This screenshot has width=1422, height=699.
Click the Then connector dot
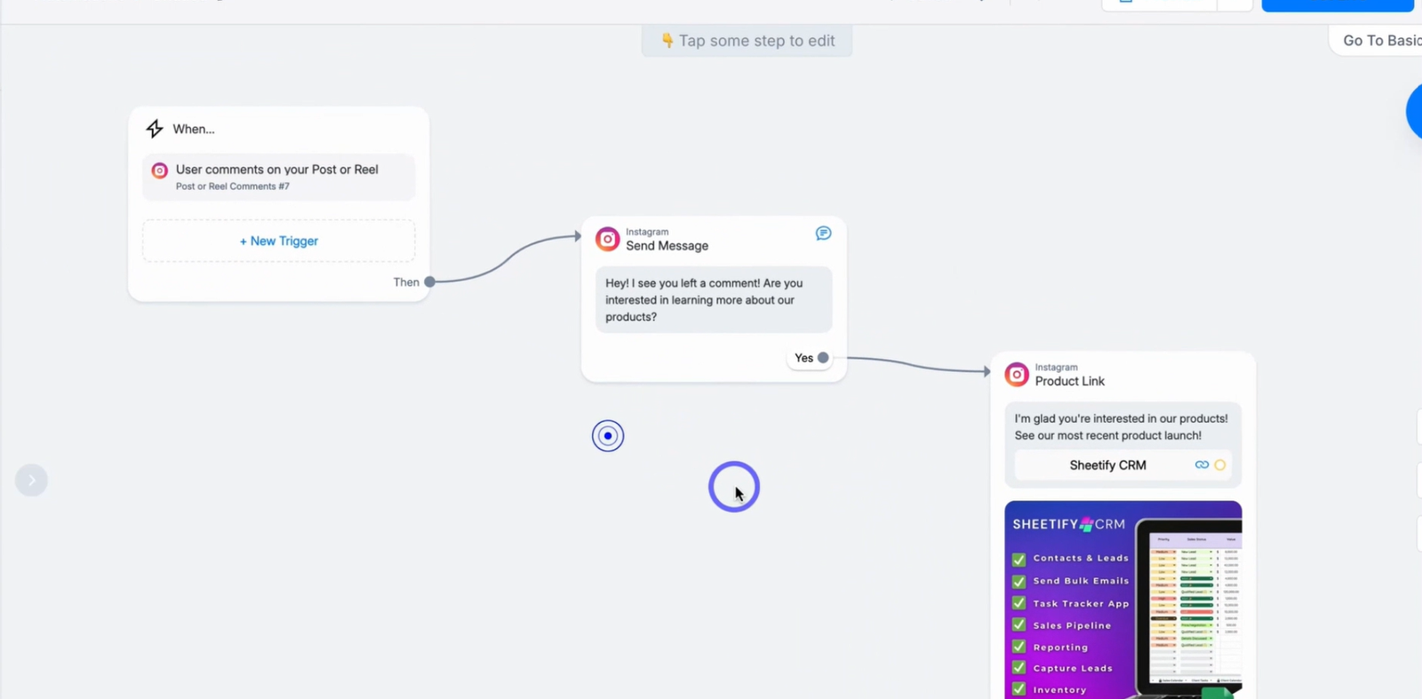pos(429,282)
